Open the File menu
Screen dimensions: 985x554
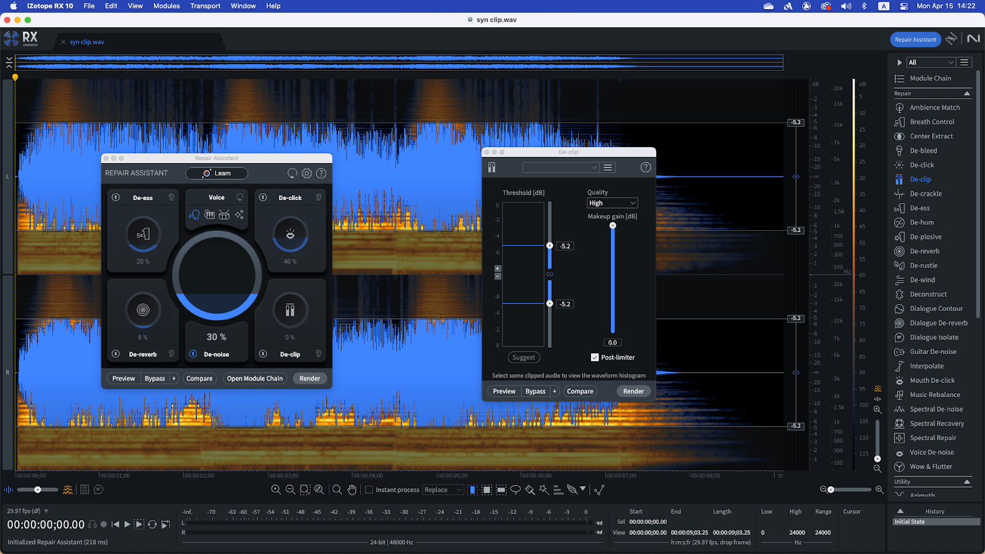click(x=89, y=6)
